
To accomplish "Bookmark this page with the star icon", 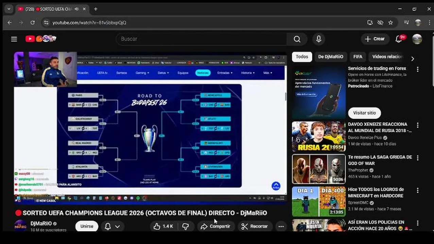I will pos(390,23).
